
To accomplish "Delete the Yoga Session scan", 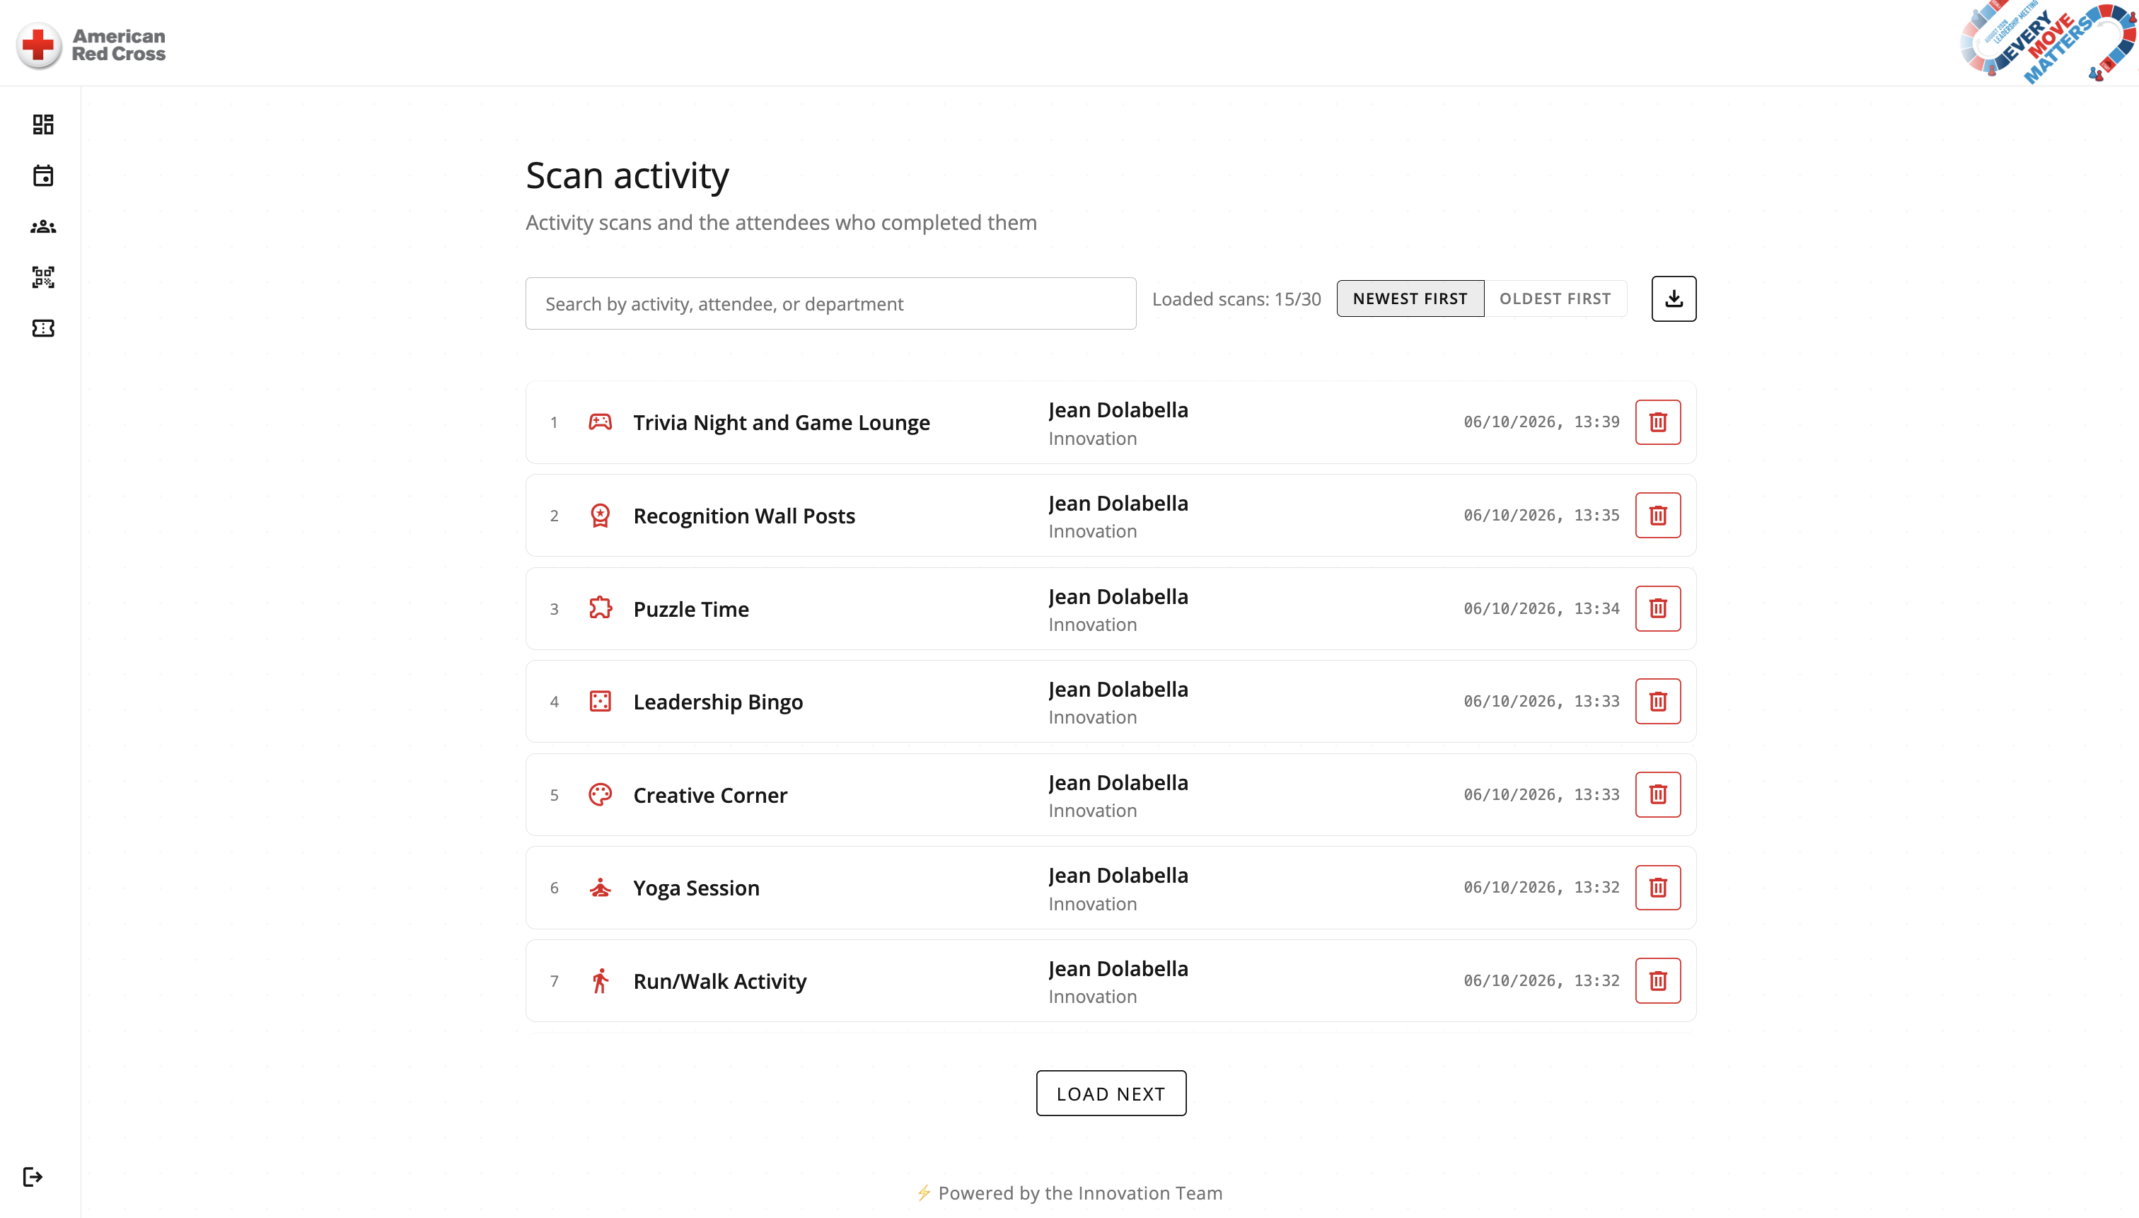I will coord(1657,887).
